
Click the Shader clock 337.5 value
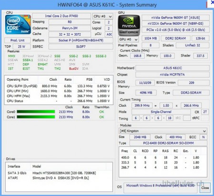[200, 56]
